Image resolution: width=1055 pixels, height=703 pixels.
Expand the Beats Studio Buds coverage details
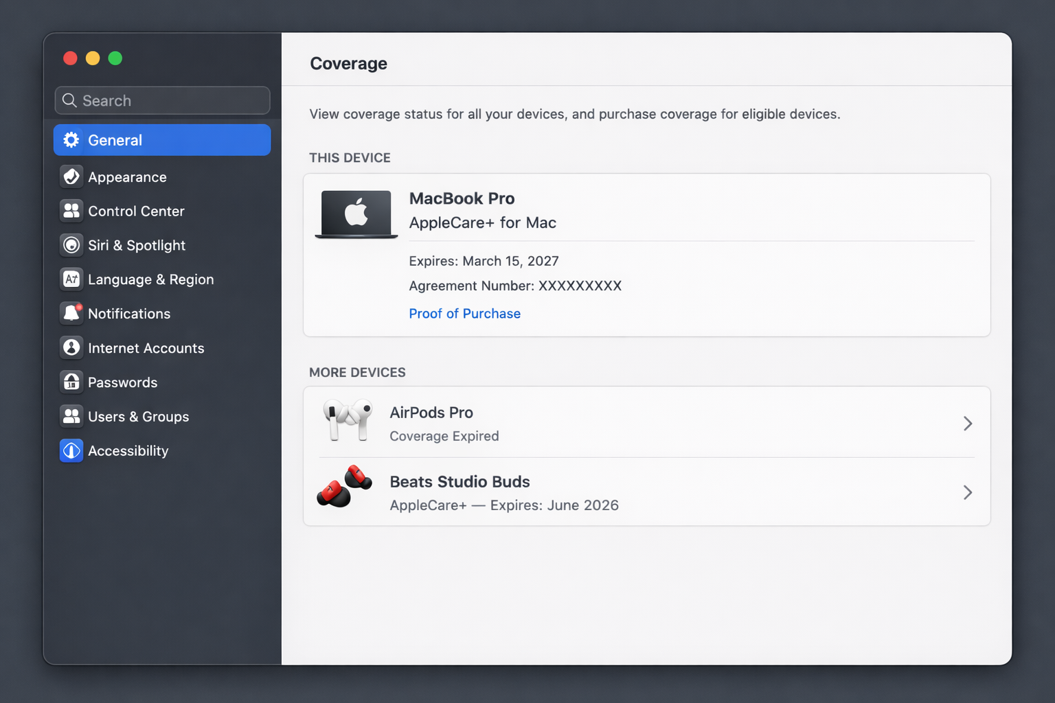click(968, 492)
